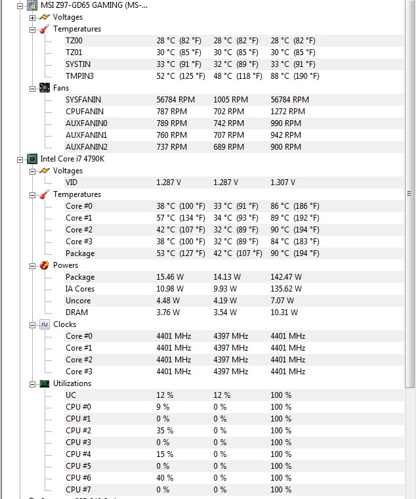
Task: Collapse the Fans node
Action: click(x=32, y=89)
